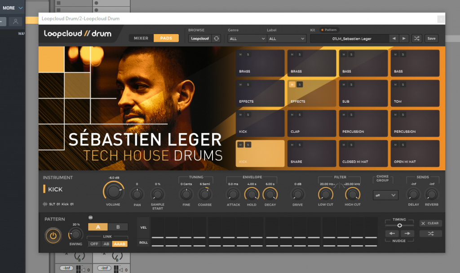
Task: Mute the SUB pad
Action: (x=344, y=85)
